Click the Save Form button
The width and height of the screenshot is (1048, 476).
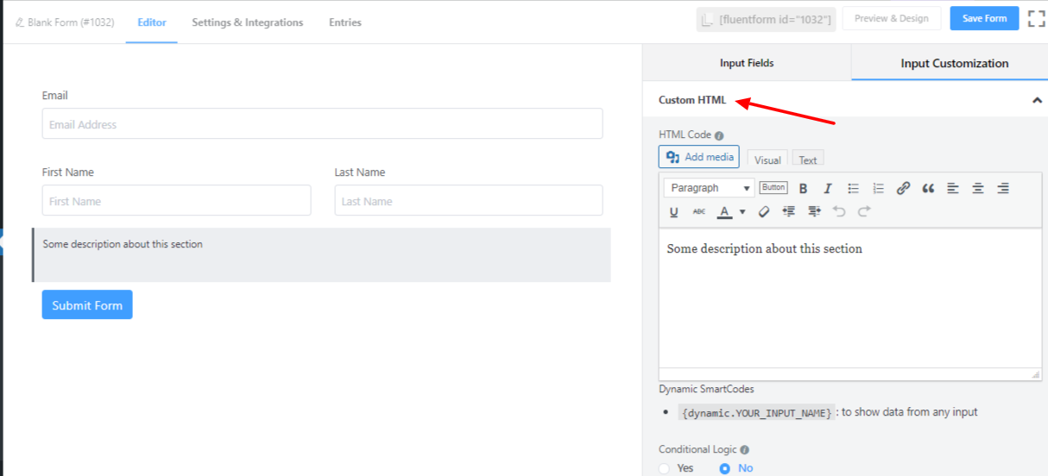click(x=984, y=18)
